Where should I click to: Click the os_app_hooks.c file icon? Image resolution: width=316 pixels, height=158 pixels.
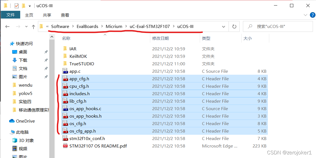[x=65, y=108]
